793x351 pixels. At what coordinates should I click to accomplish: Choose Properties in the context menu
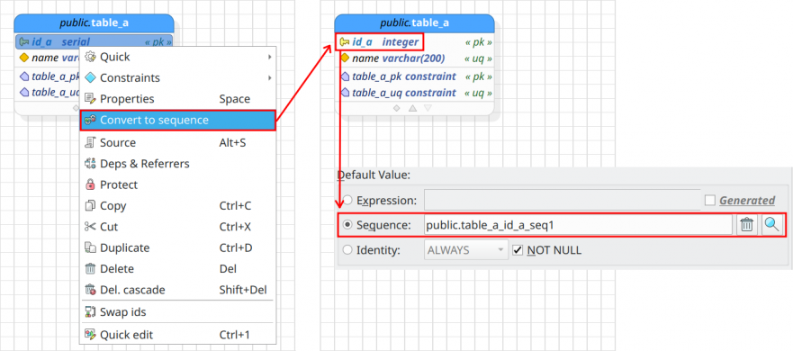pos(178,99)
